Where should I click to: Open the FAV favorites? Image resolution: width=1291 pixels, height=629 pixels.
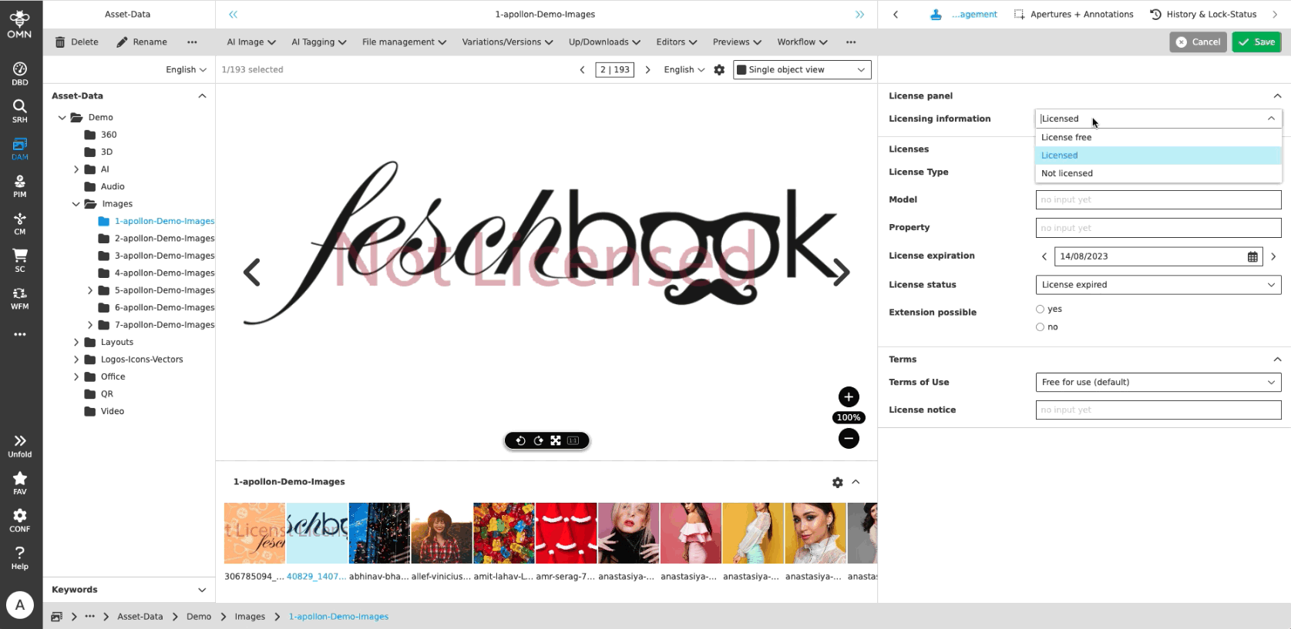[20, 483]
